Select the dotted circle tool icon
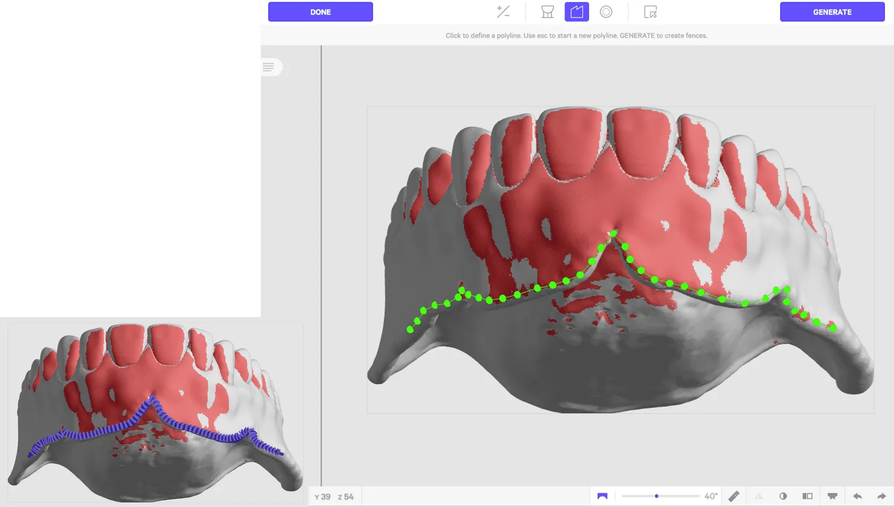Viewport: 894px width, 507px height. (x=606, y=12)
